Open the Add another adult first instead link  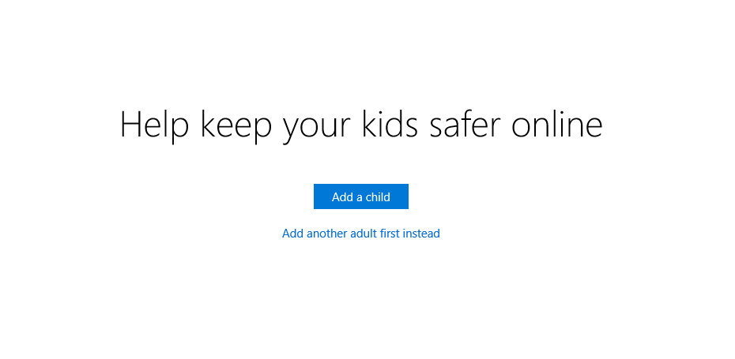(360, 234)
